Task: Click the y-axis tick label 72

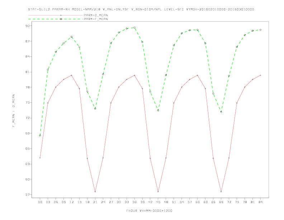Action: click(x=28, y=118)
